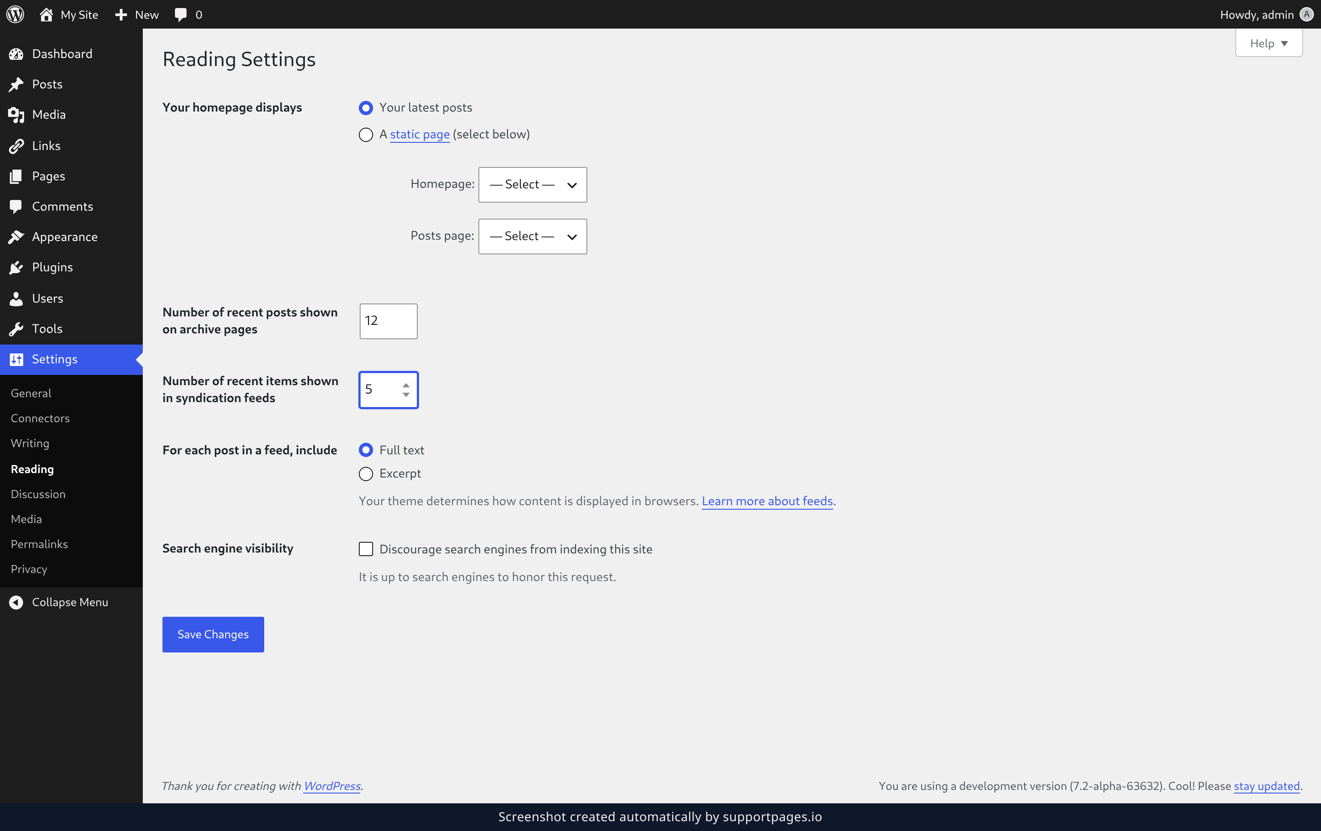The width and height of the screenshot is (1321, 831).
Task: Expand the Help panel tab
Action: pyautogui.click(x=1268, y=43)
